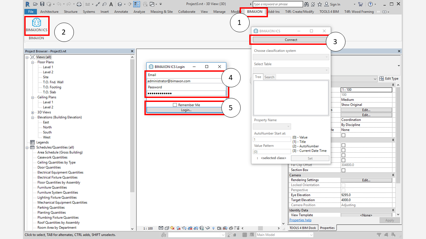Select the Aligned Dimension tool icon

98,4
